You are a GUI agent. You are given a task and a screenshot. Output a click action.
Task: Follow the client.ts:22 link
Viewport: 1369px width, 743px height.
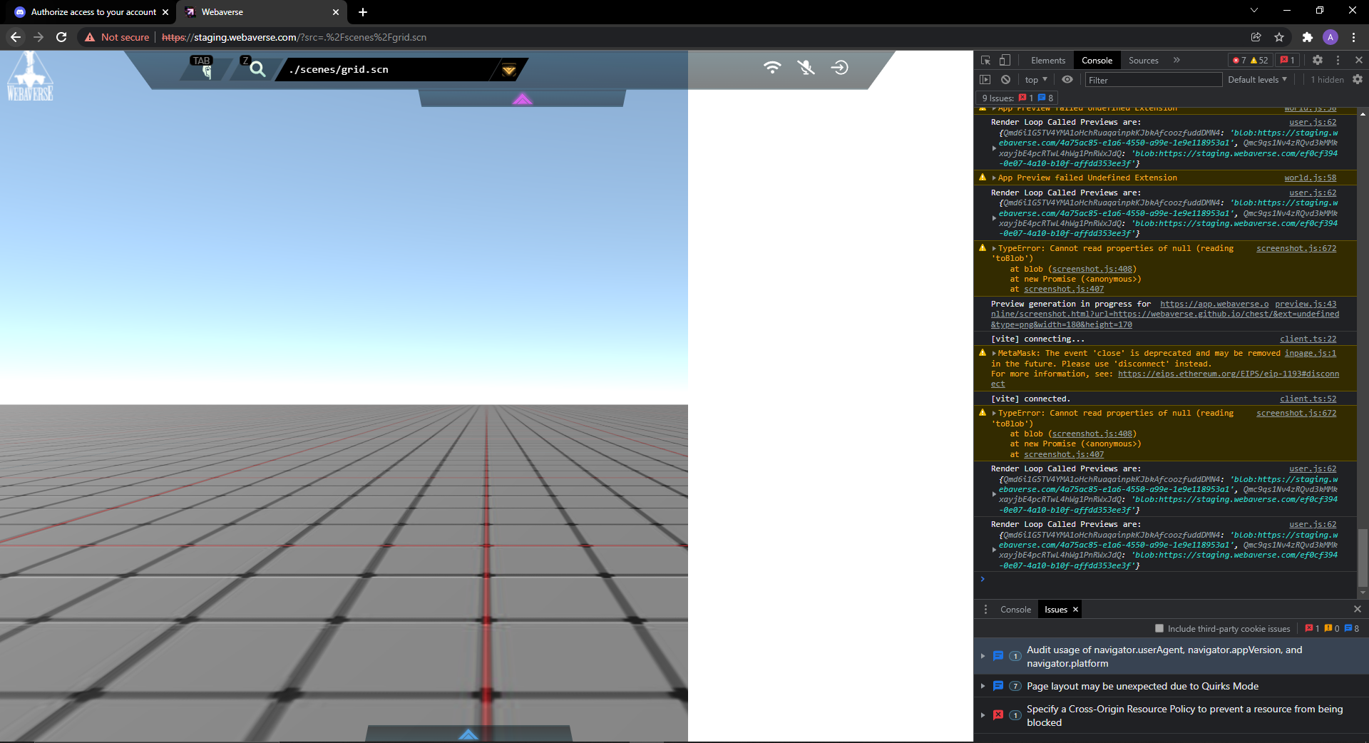1308,339
